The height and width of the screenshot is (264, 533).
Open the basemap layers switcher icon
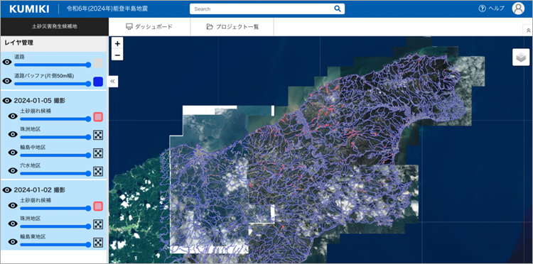tap(521, 57)
